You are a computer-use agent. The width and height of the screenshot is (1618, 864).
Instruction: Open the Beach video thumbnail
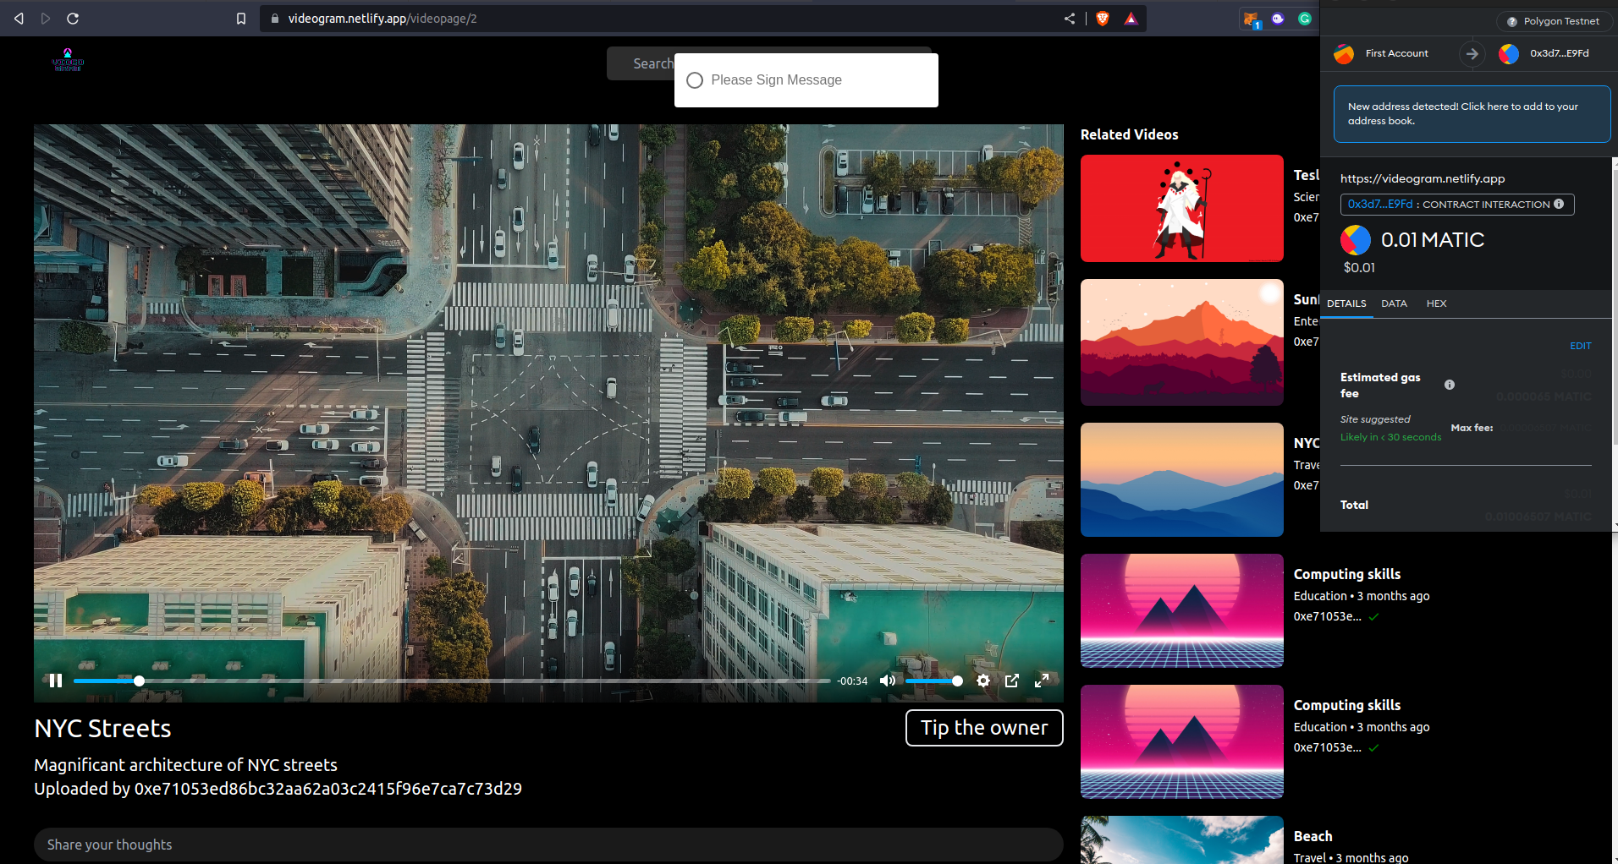click(1182, 840)
